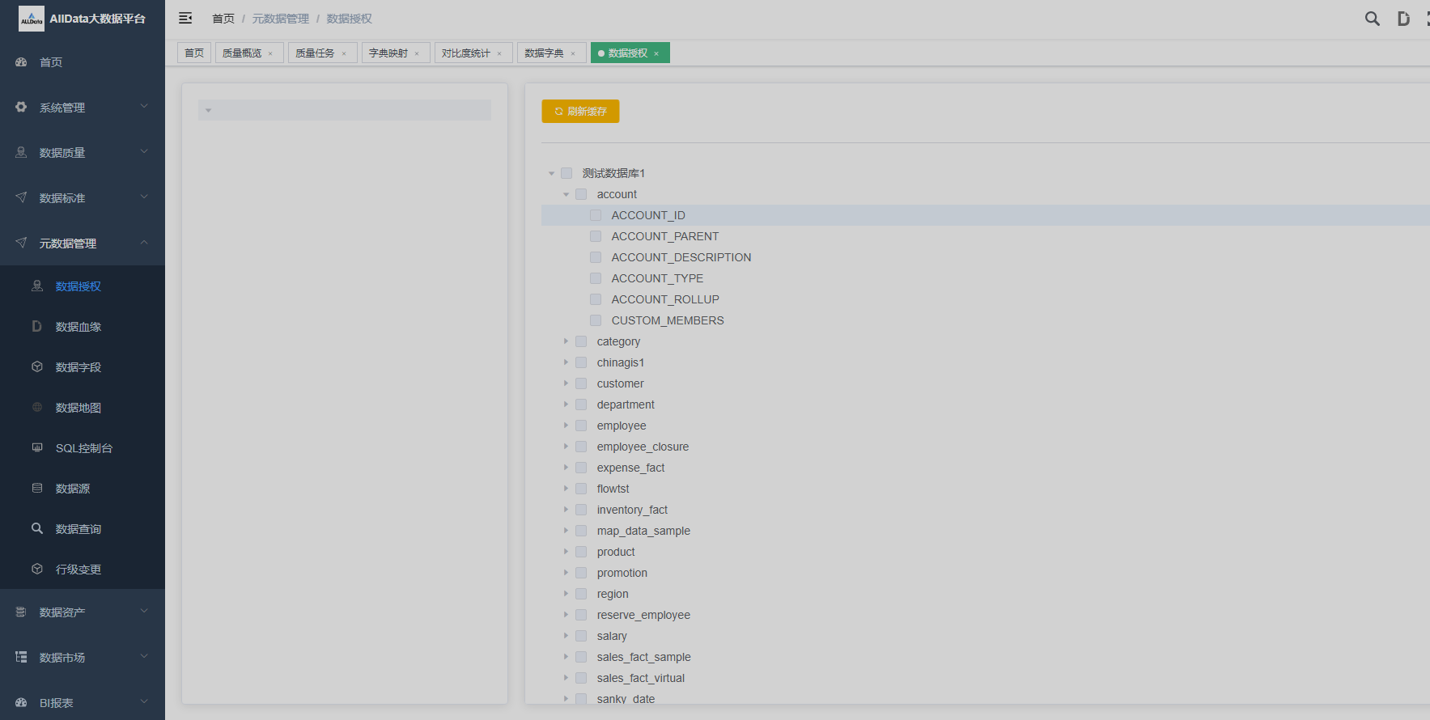The height and width of the screenshot is (720, 1430).
Task: Click the AllData logo icon
Action: [x=32, y=19]
